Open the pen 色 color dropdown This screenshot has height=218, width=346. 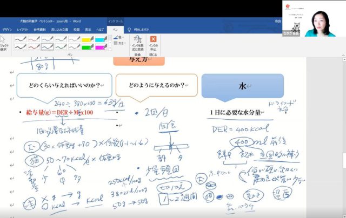point(120,37)
